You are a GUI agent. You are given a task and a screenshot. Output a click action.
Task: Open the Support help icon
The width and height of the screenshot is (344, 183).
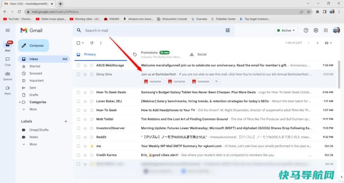306,30
